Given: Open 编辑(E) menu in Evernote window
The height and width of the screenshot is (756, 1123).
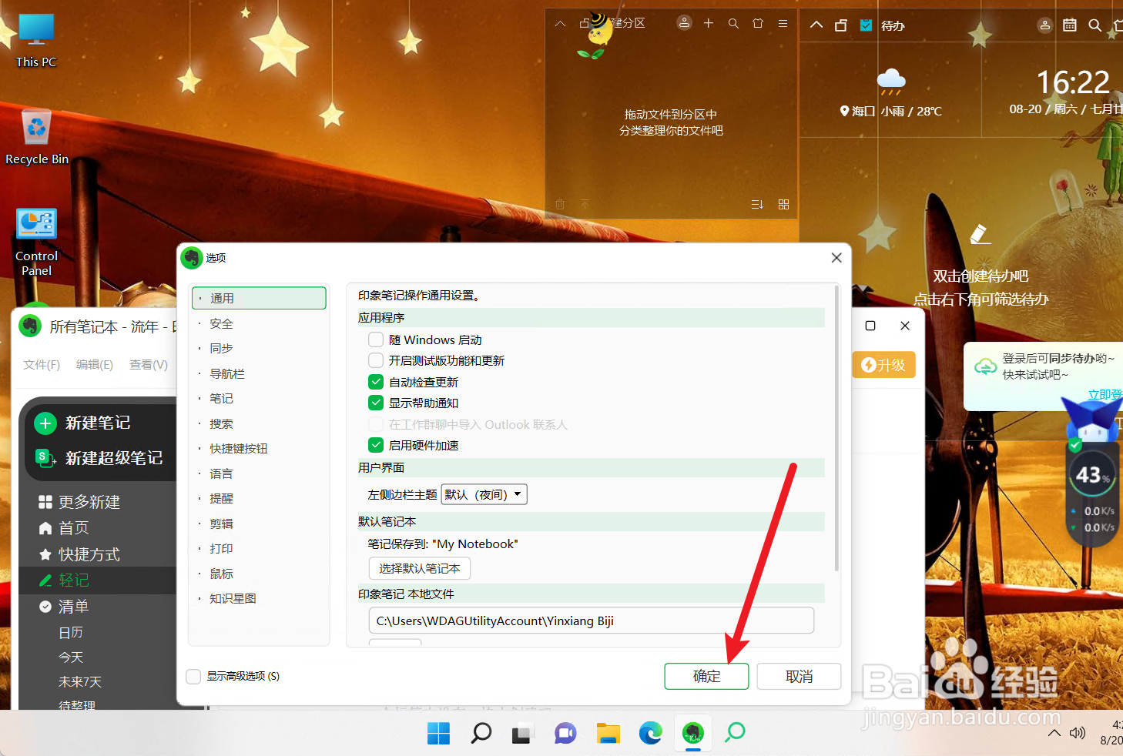Looking at the screenshot, I should (95, 365).
